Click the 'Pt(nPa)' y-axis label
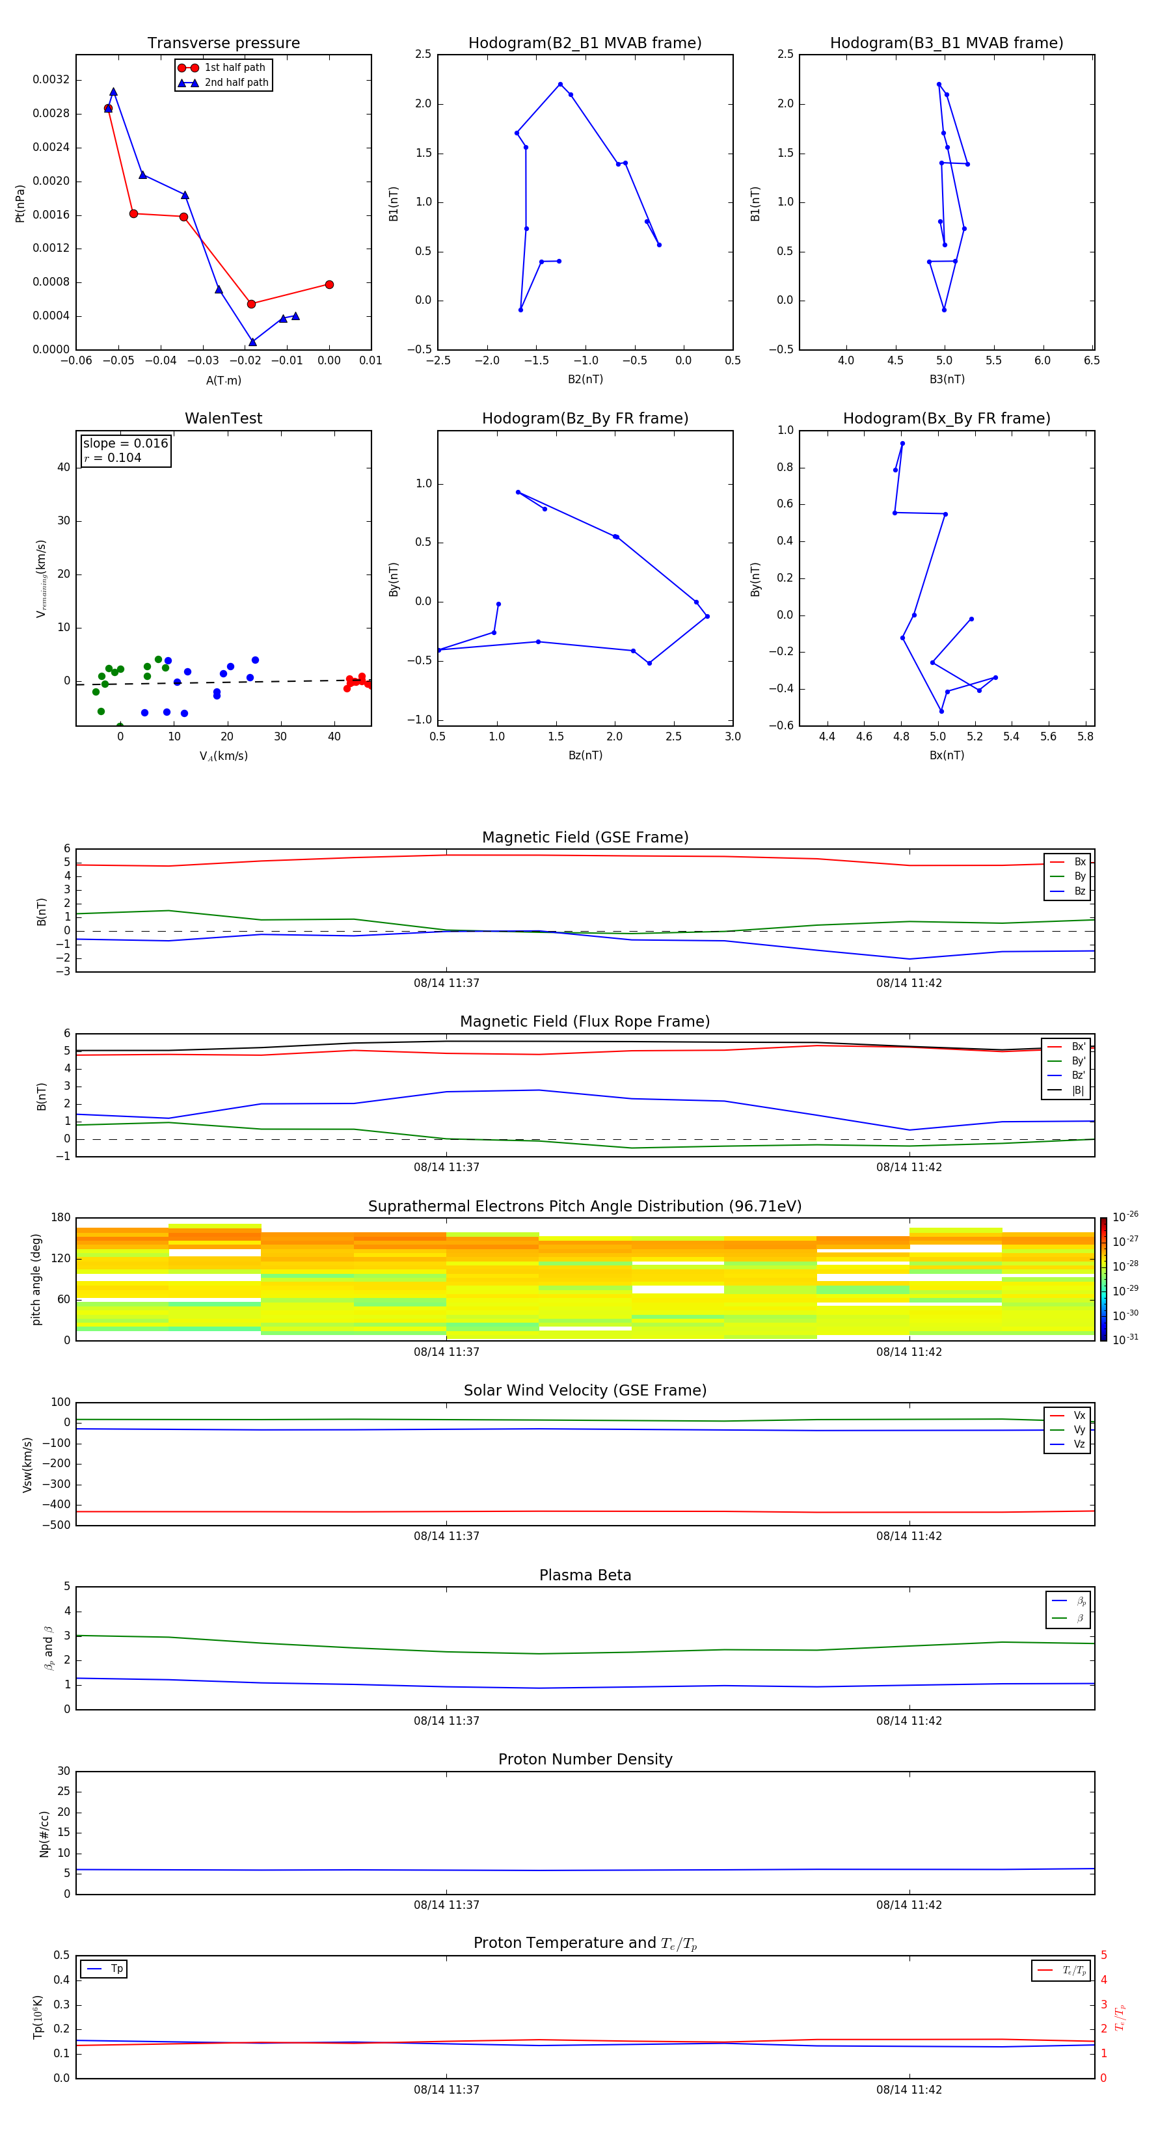Screen dimensions: 1171x2147 tap(20, 202)
